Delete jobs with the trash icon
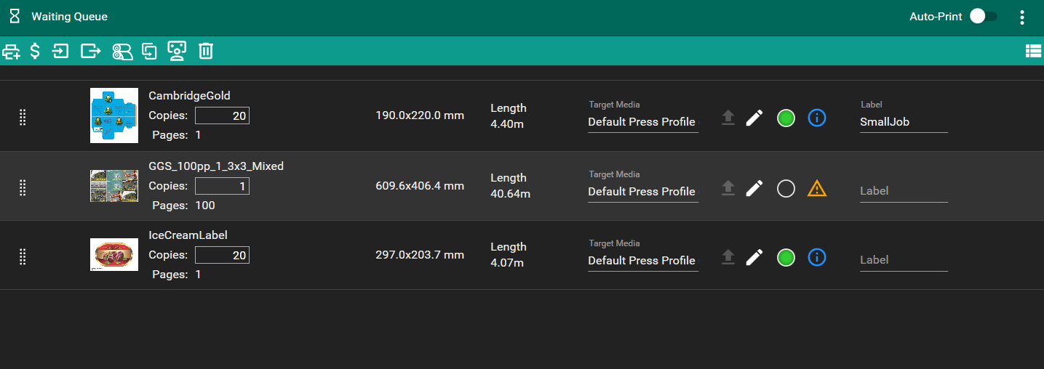Image resolution: width=1044 pixels, height=369 pixels. click(x=207, y=51)
